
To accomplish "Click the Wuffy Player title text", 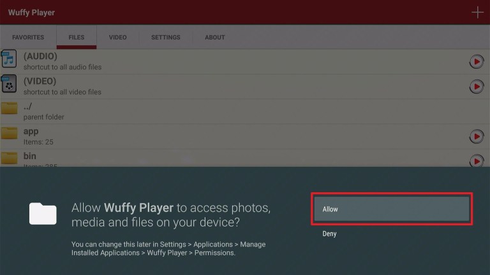I will (x=31, y=13).
